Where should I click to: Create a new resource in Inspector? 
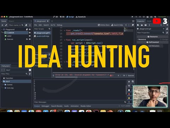point(138,25)
